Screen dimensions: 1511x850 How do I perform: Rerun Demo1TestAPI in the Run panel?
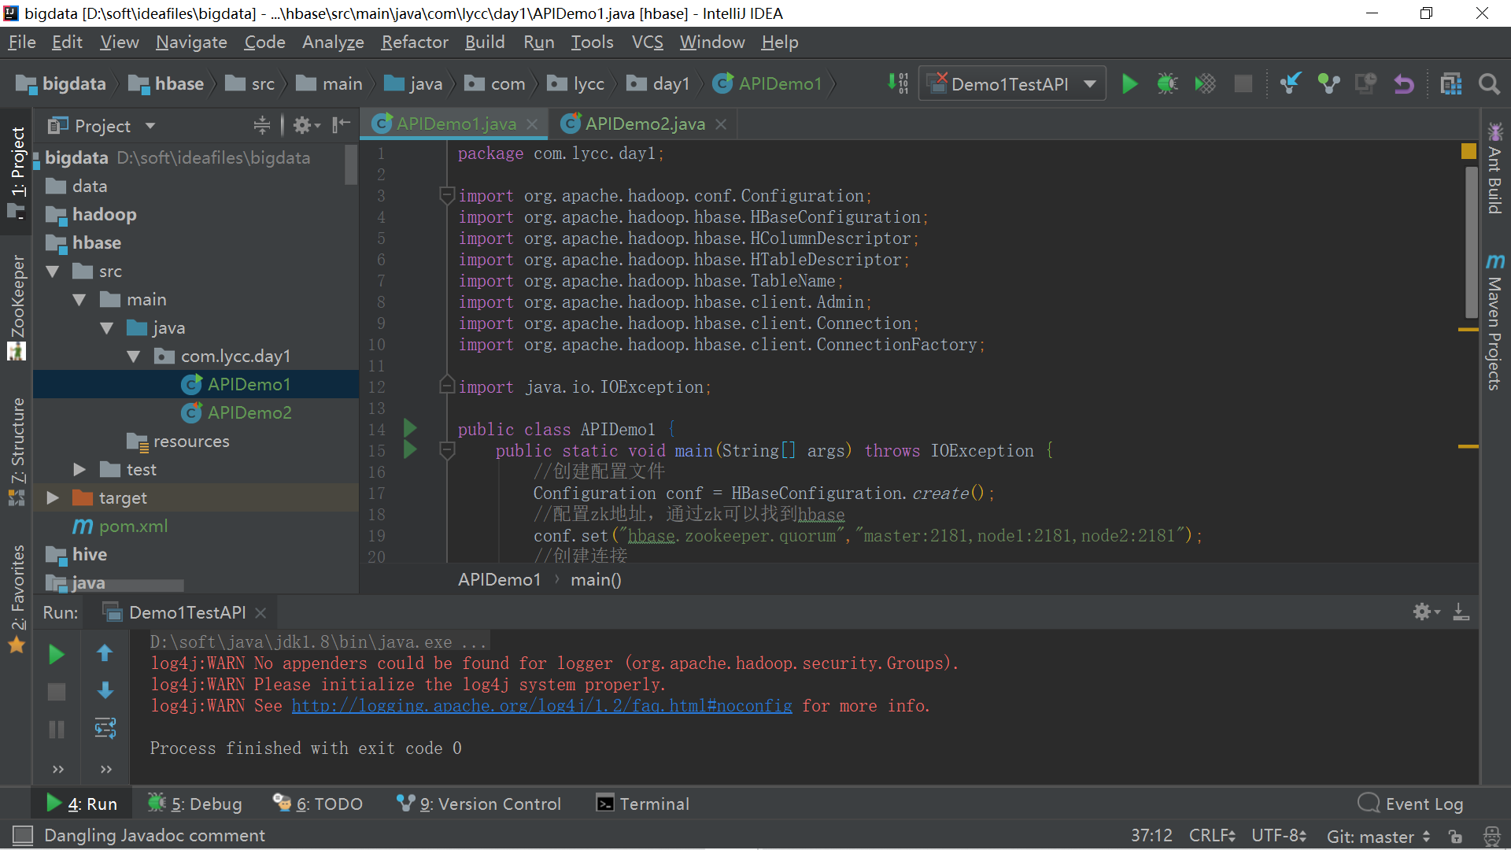[x=56, y=654]
